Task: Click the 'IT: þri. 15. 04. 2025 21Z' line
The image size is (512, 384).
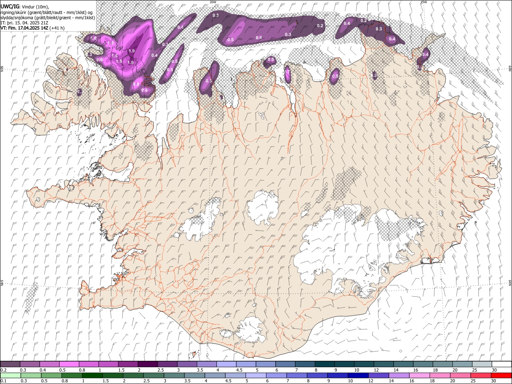Action: pos(25,23)
